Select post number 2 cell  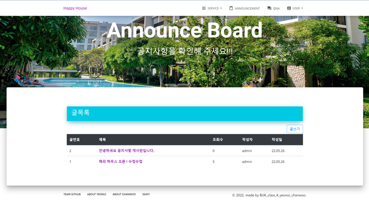click(70, 151)
